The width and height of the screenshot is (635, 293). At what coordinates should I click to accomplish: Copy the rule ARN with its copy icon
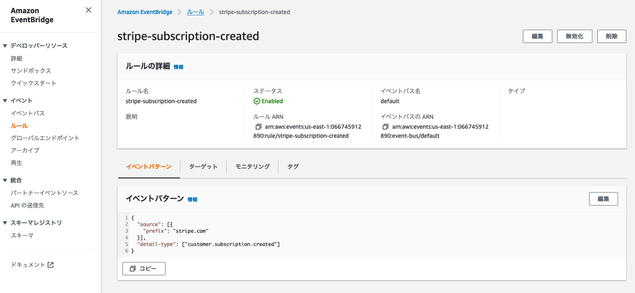point(258,127)
